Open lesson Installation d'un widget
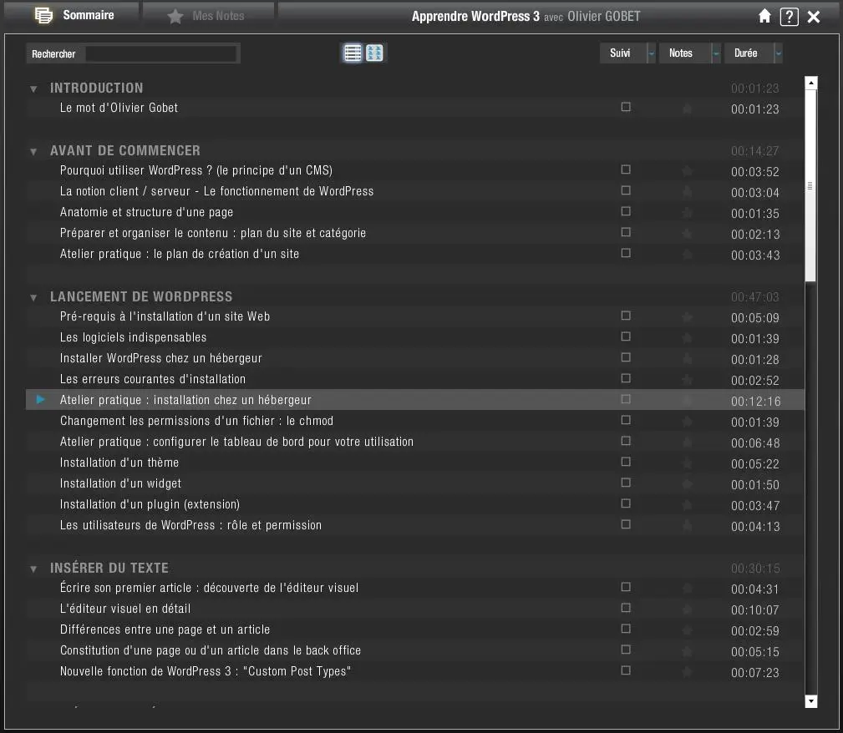This screenshot has width=843, height=733. 120,483
